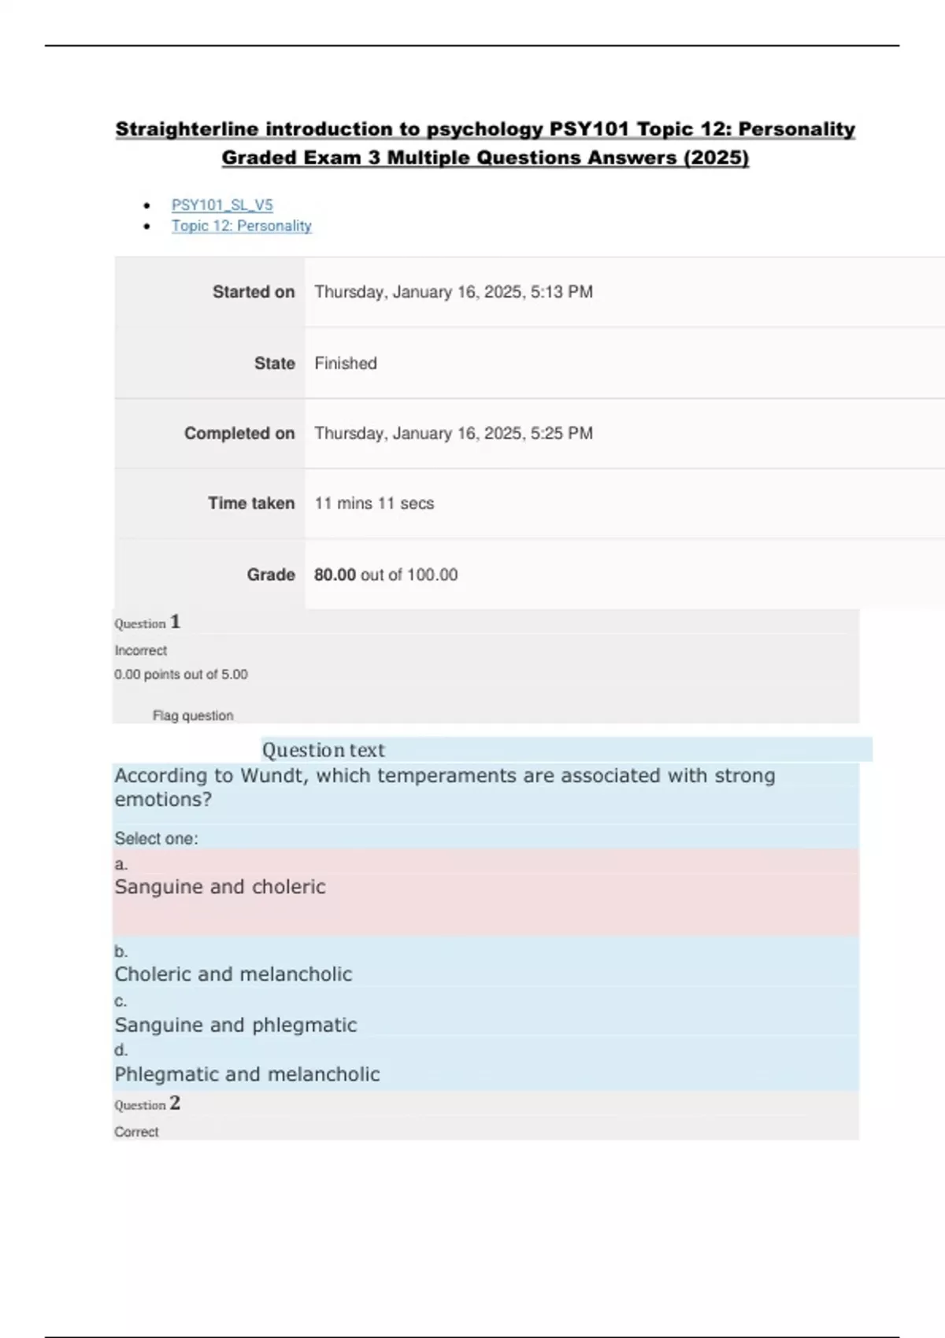Click the grade '80.00 out of 100.00'

pos(386,575)
